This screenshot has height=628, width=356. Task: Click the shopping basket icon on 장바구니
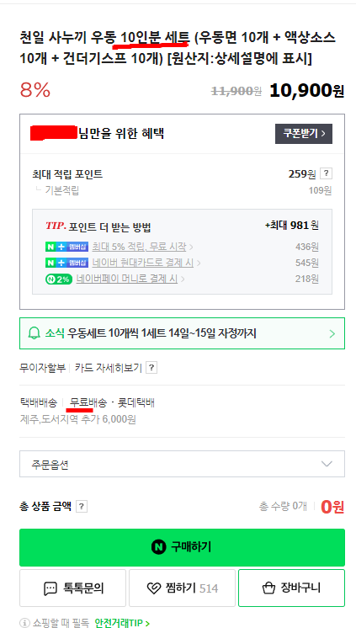pyautogui.click(x=268, y=588)
